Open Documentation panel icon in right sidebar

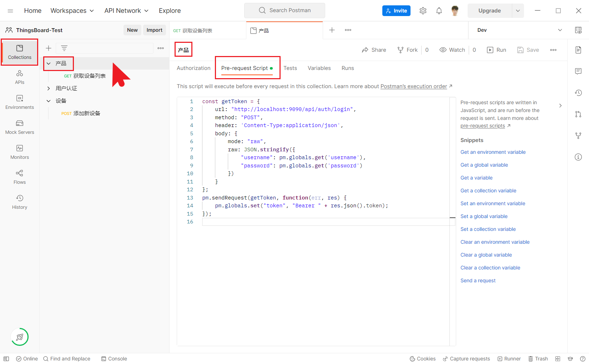pos(578,50)
